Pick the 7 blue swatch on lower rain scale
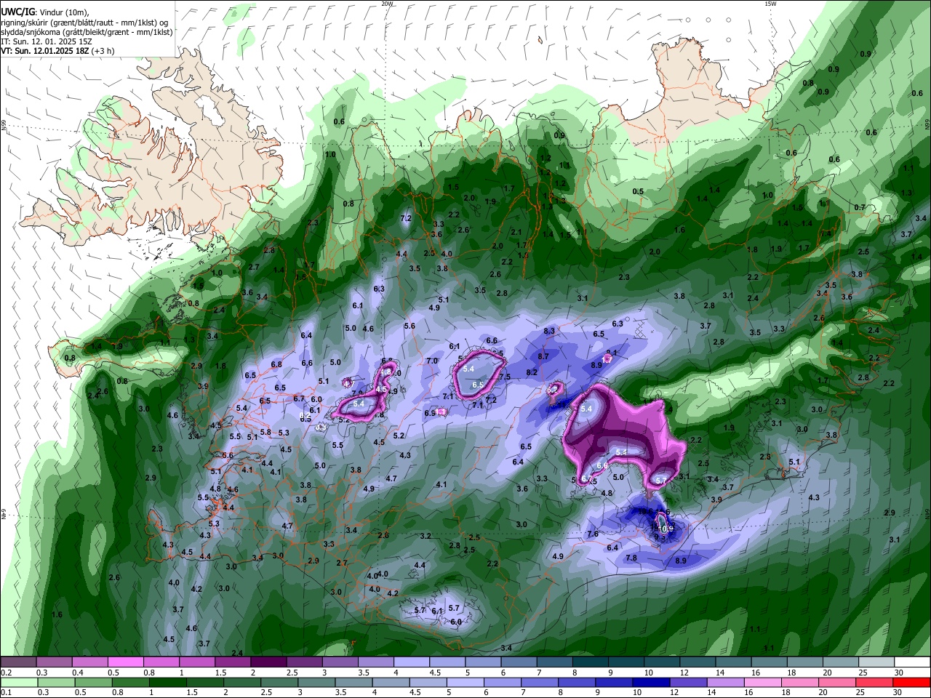 coord(540,683)
